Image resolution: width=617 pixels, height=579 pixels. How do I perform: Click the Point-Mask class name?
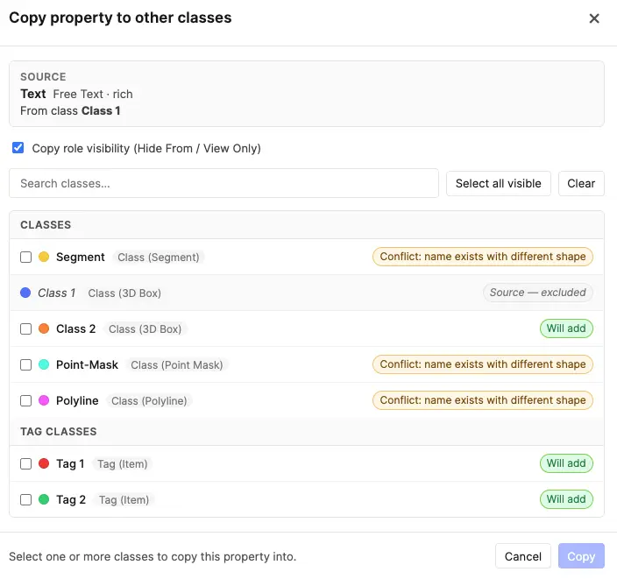(87, 365)
